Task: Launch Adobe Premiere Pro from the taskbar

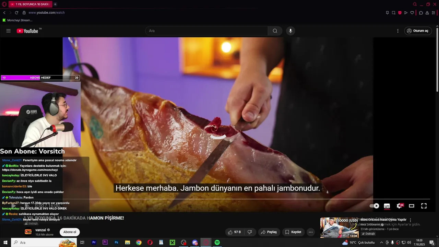Action: [x=94, y=243]
